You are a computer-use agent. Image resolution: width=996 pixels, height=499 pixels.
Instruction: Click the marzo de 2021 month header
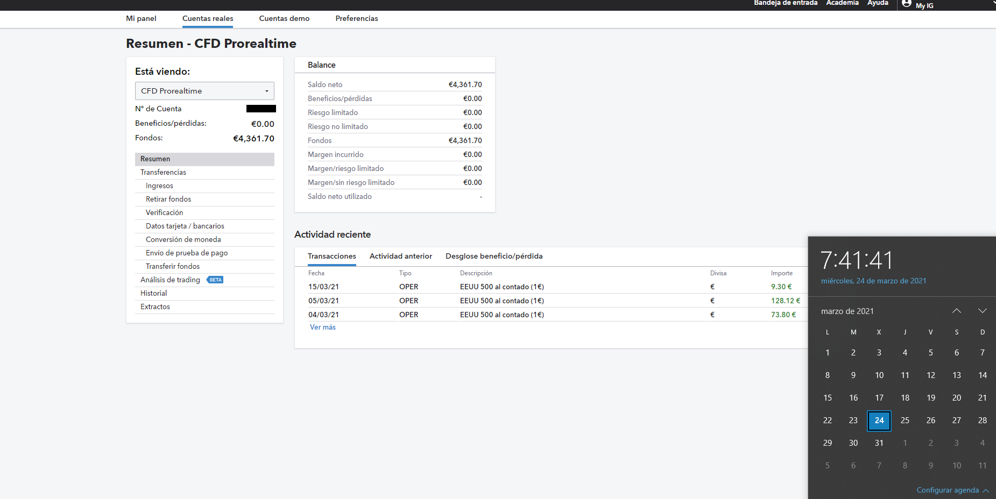(x=847, y=311)
